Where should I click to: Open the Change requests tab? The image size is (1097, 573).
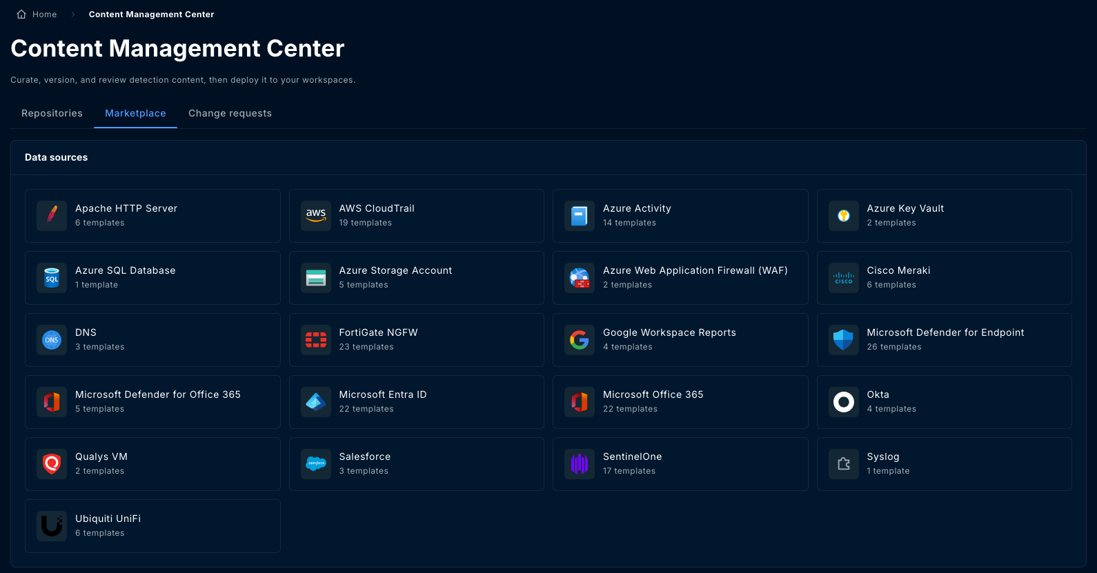(230, 113)
